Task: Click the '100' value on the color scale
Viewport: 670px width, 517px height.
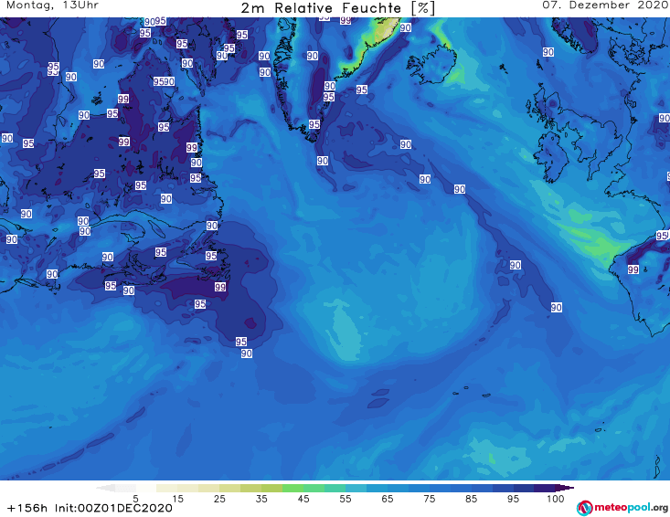Action: tap(556, 498)
